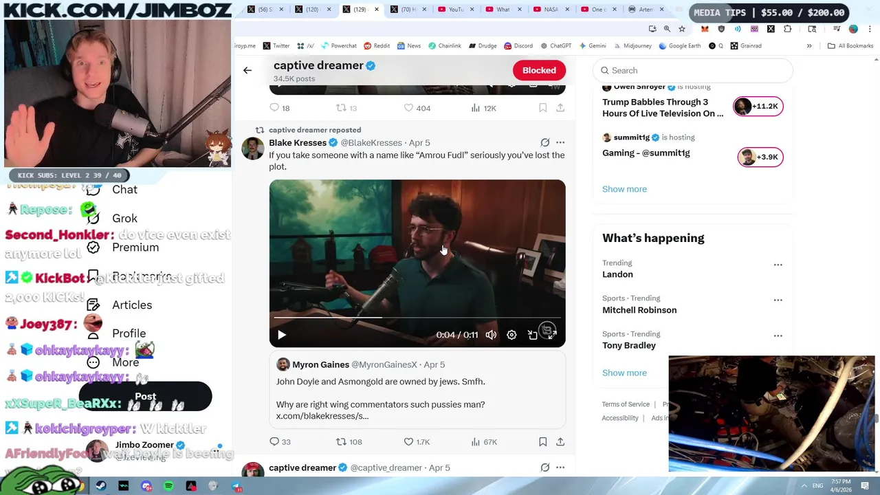Screen dimensions: 880x495
Task: Open more options on bottom captive dreamer post
Action: (560, 467)
